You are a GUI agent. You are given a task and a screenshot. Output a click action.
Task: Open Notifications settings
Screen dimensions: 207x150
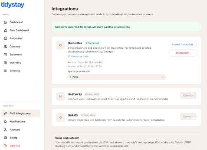21,121
